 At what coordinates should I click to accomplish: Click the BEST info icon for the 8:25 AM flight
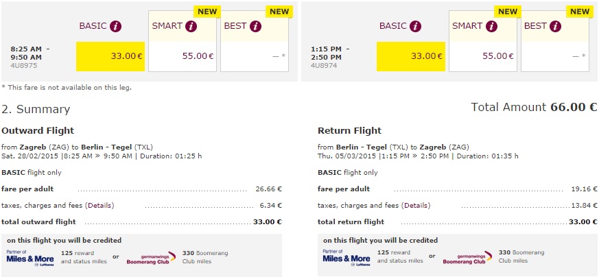point(256,27)
